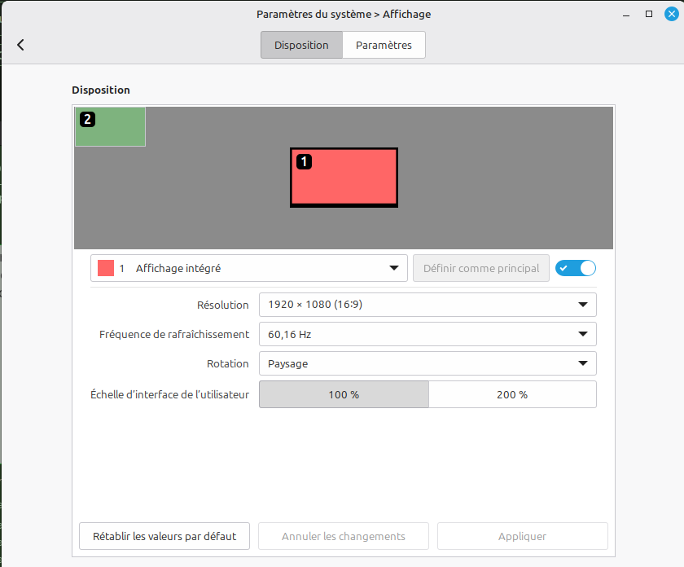The height and width of the screenshot is (567, 684).
Task: Expand the Rotation dropdown showing Paysage
Action: (427, 363)
